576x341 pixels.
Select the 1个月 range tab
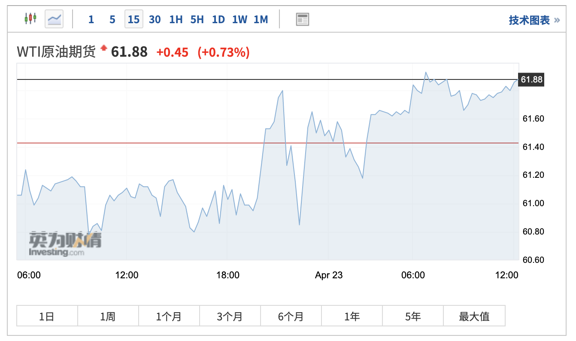[x=169, y=317]
